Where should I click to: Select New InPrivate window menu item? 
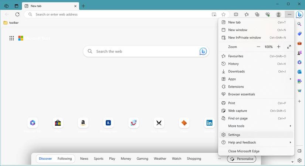coord(244,38)
